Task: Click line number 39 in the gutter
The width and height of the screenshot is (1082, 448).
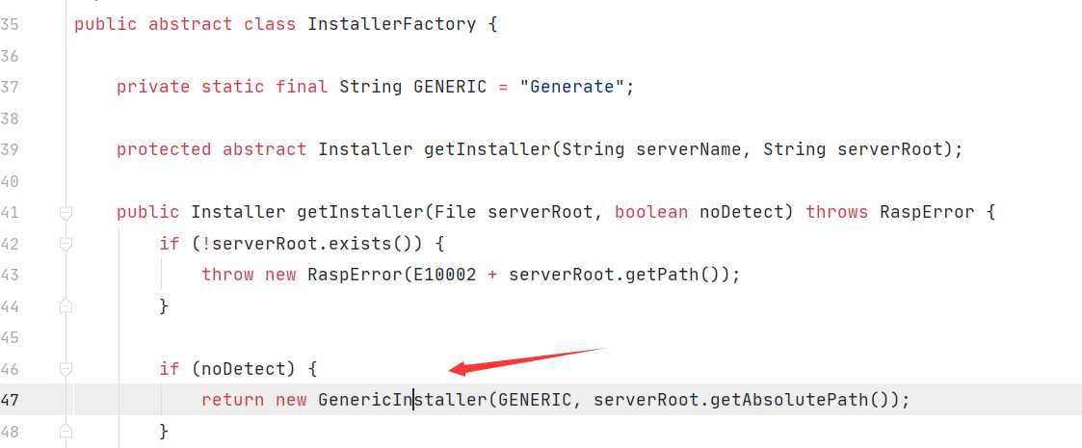Action: click(x=10, y=149)
